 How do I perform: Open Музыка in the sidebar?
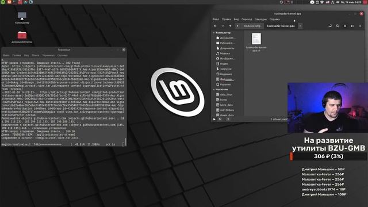pyautogui.click(x=224, y=53)
